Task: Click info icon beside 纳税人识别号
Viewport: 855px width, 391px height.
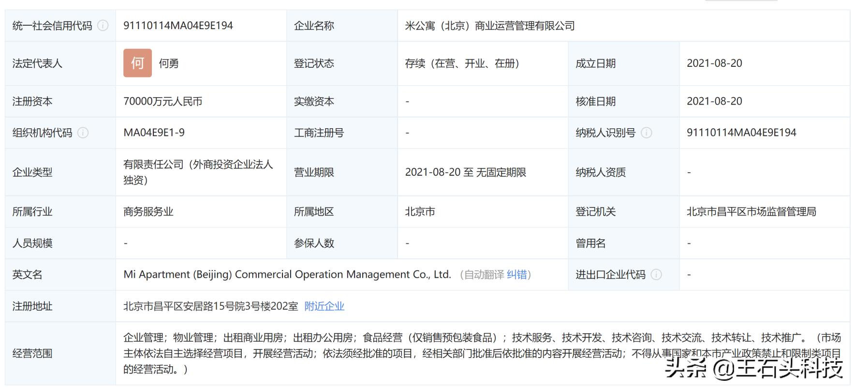Action: [647, 133]
